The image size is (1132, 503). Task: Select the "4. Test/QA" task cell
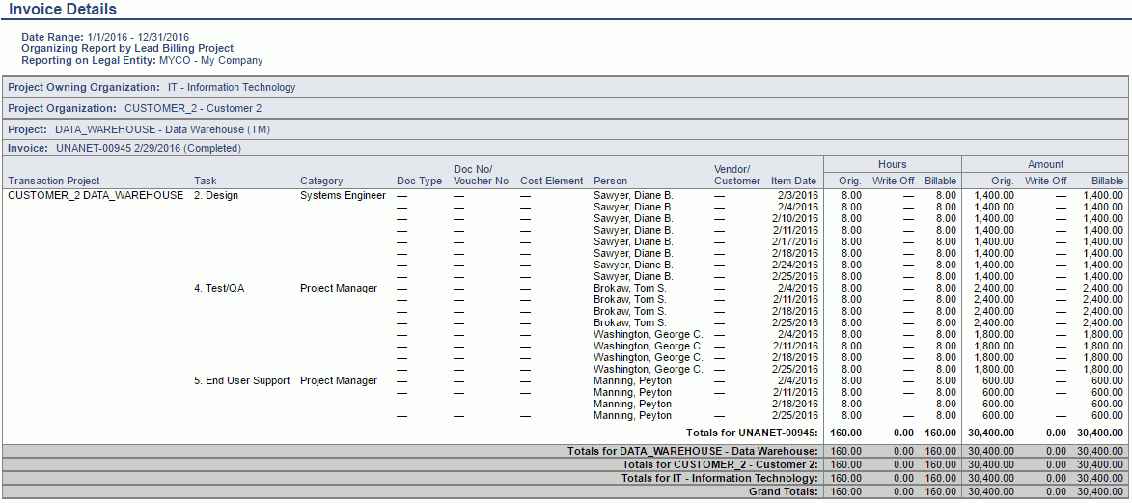[x=219, y=288]
